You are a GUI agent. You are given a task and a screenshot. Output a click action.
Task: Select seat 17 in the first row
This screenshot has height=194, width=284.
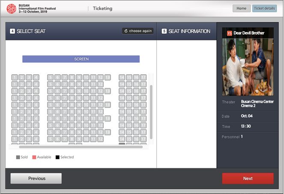(x=143, y=77)
